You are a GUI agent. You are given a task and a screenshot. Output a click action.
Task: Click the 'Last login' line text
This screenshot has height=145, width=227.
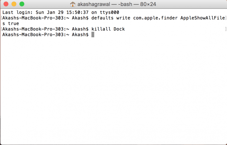[x=61, y=12]
